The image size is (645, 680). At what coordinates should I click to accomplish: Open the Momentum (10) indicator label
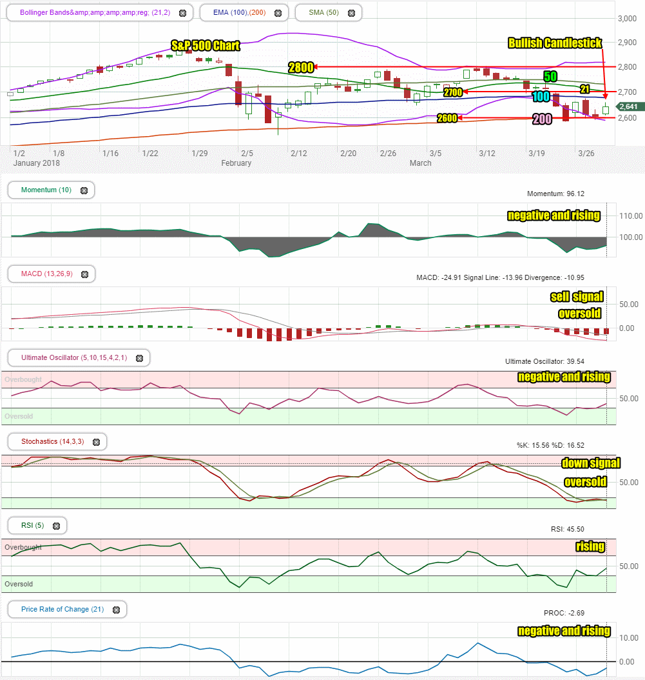tap(46, 190)
